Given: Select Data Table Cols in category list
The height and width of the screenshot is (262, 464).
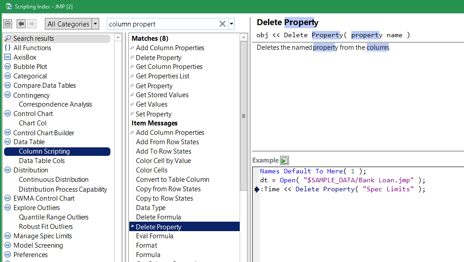Looking at the screenshot, I should 42,161.
